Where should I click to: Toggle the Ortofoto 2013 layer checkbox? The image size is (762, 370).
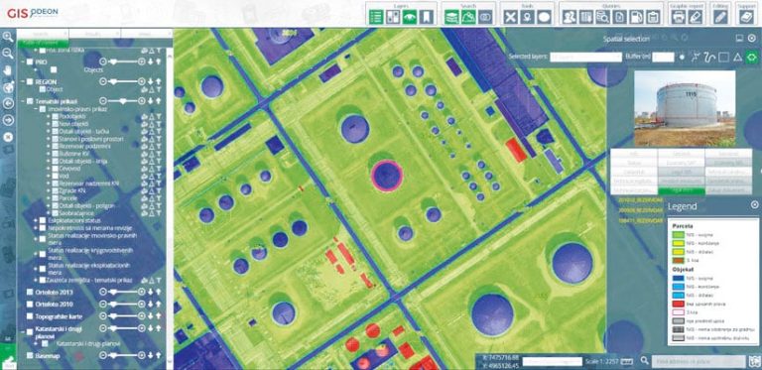tap(30, 293)
